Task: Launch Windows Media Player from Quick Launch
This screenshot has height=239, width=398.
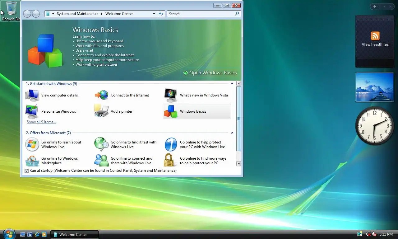Action: click(x=44, y=234)
